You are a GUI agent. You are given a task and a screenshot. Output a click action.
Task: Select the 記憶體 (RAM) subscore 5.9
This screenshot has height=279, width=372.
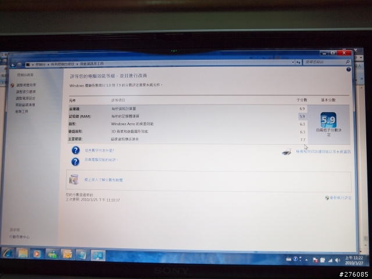click(302, 116)
